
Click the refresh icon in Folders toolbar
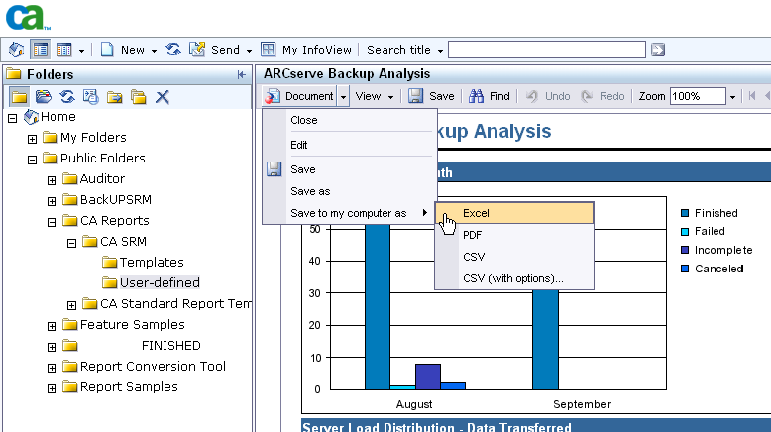tap(67, 96)
